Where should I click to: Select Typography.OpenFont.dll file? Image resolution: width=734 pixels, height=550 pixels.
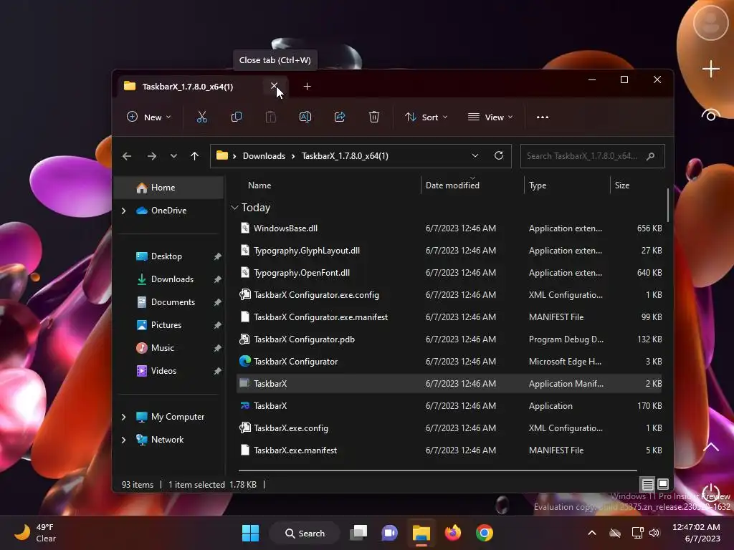pos(449,273)
